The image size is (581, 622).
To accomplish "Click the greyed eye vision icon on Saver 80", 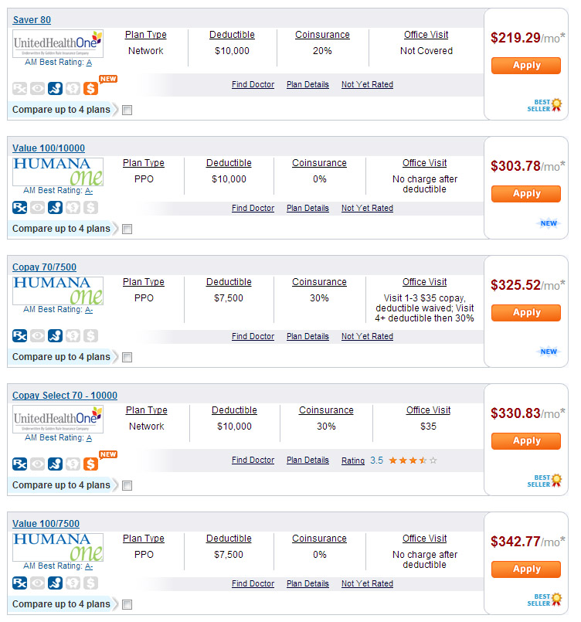I will pos(37,89).
